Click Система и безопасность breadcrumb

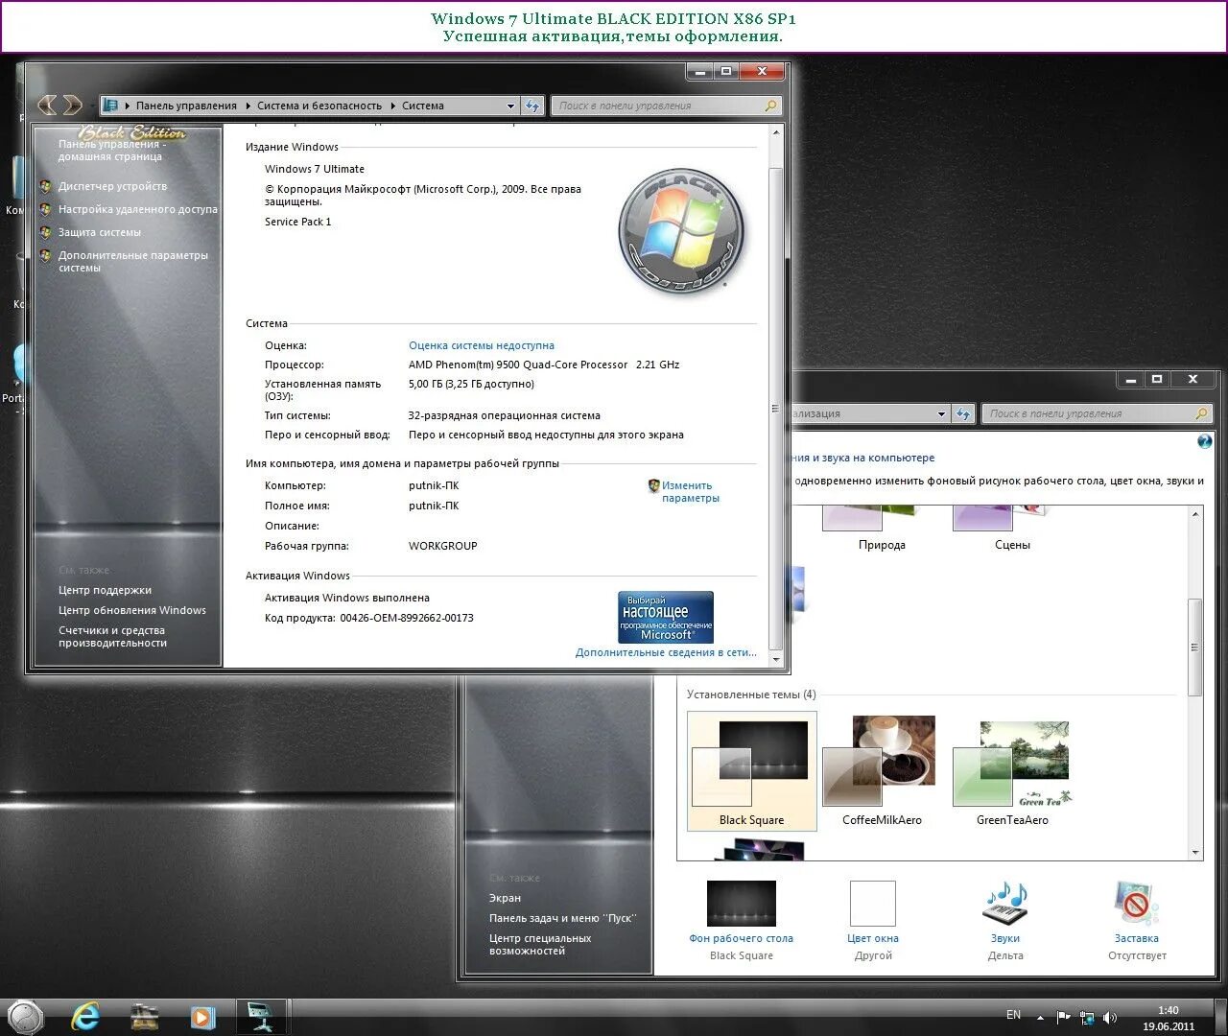pyautogui.click(x=319, y=106)
